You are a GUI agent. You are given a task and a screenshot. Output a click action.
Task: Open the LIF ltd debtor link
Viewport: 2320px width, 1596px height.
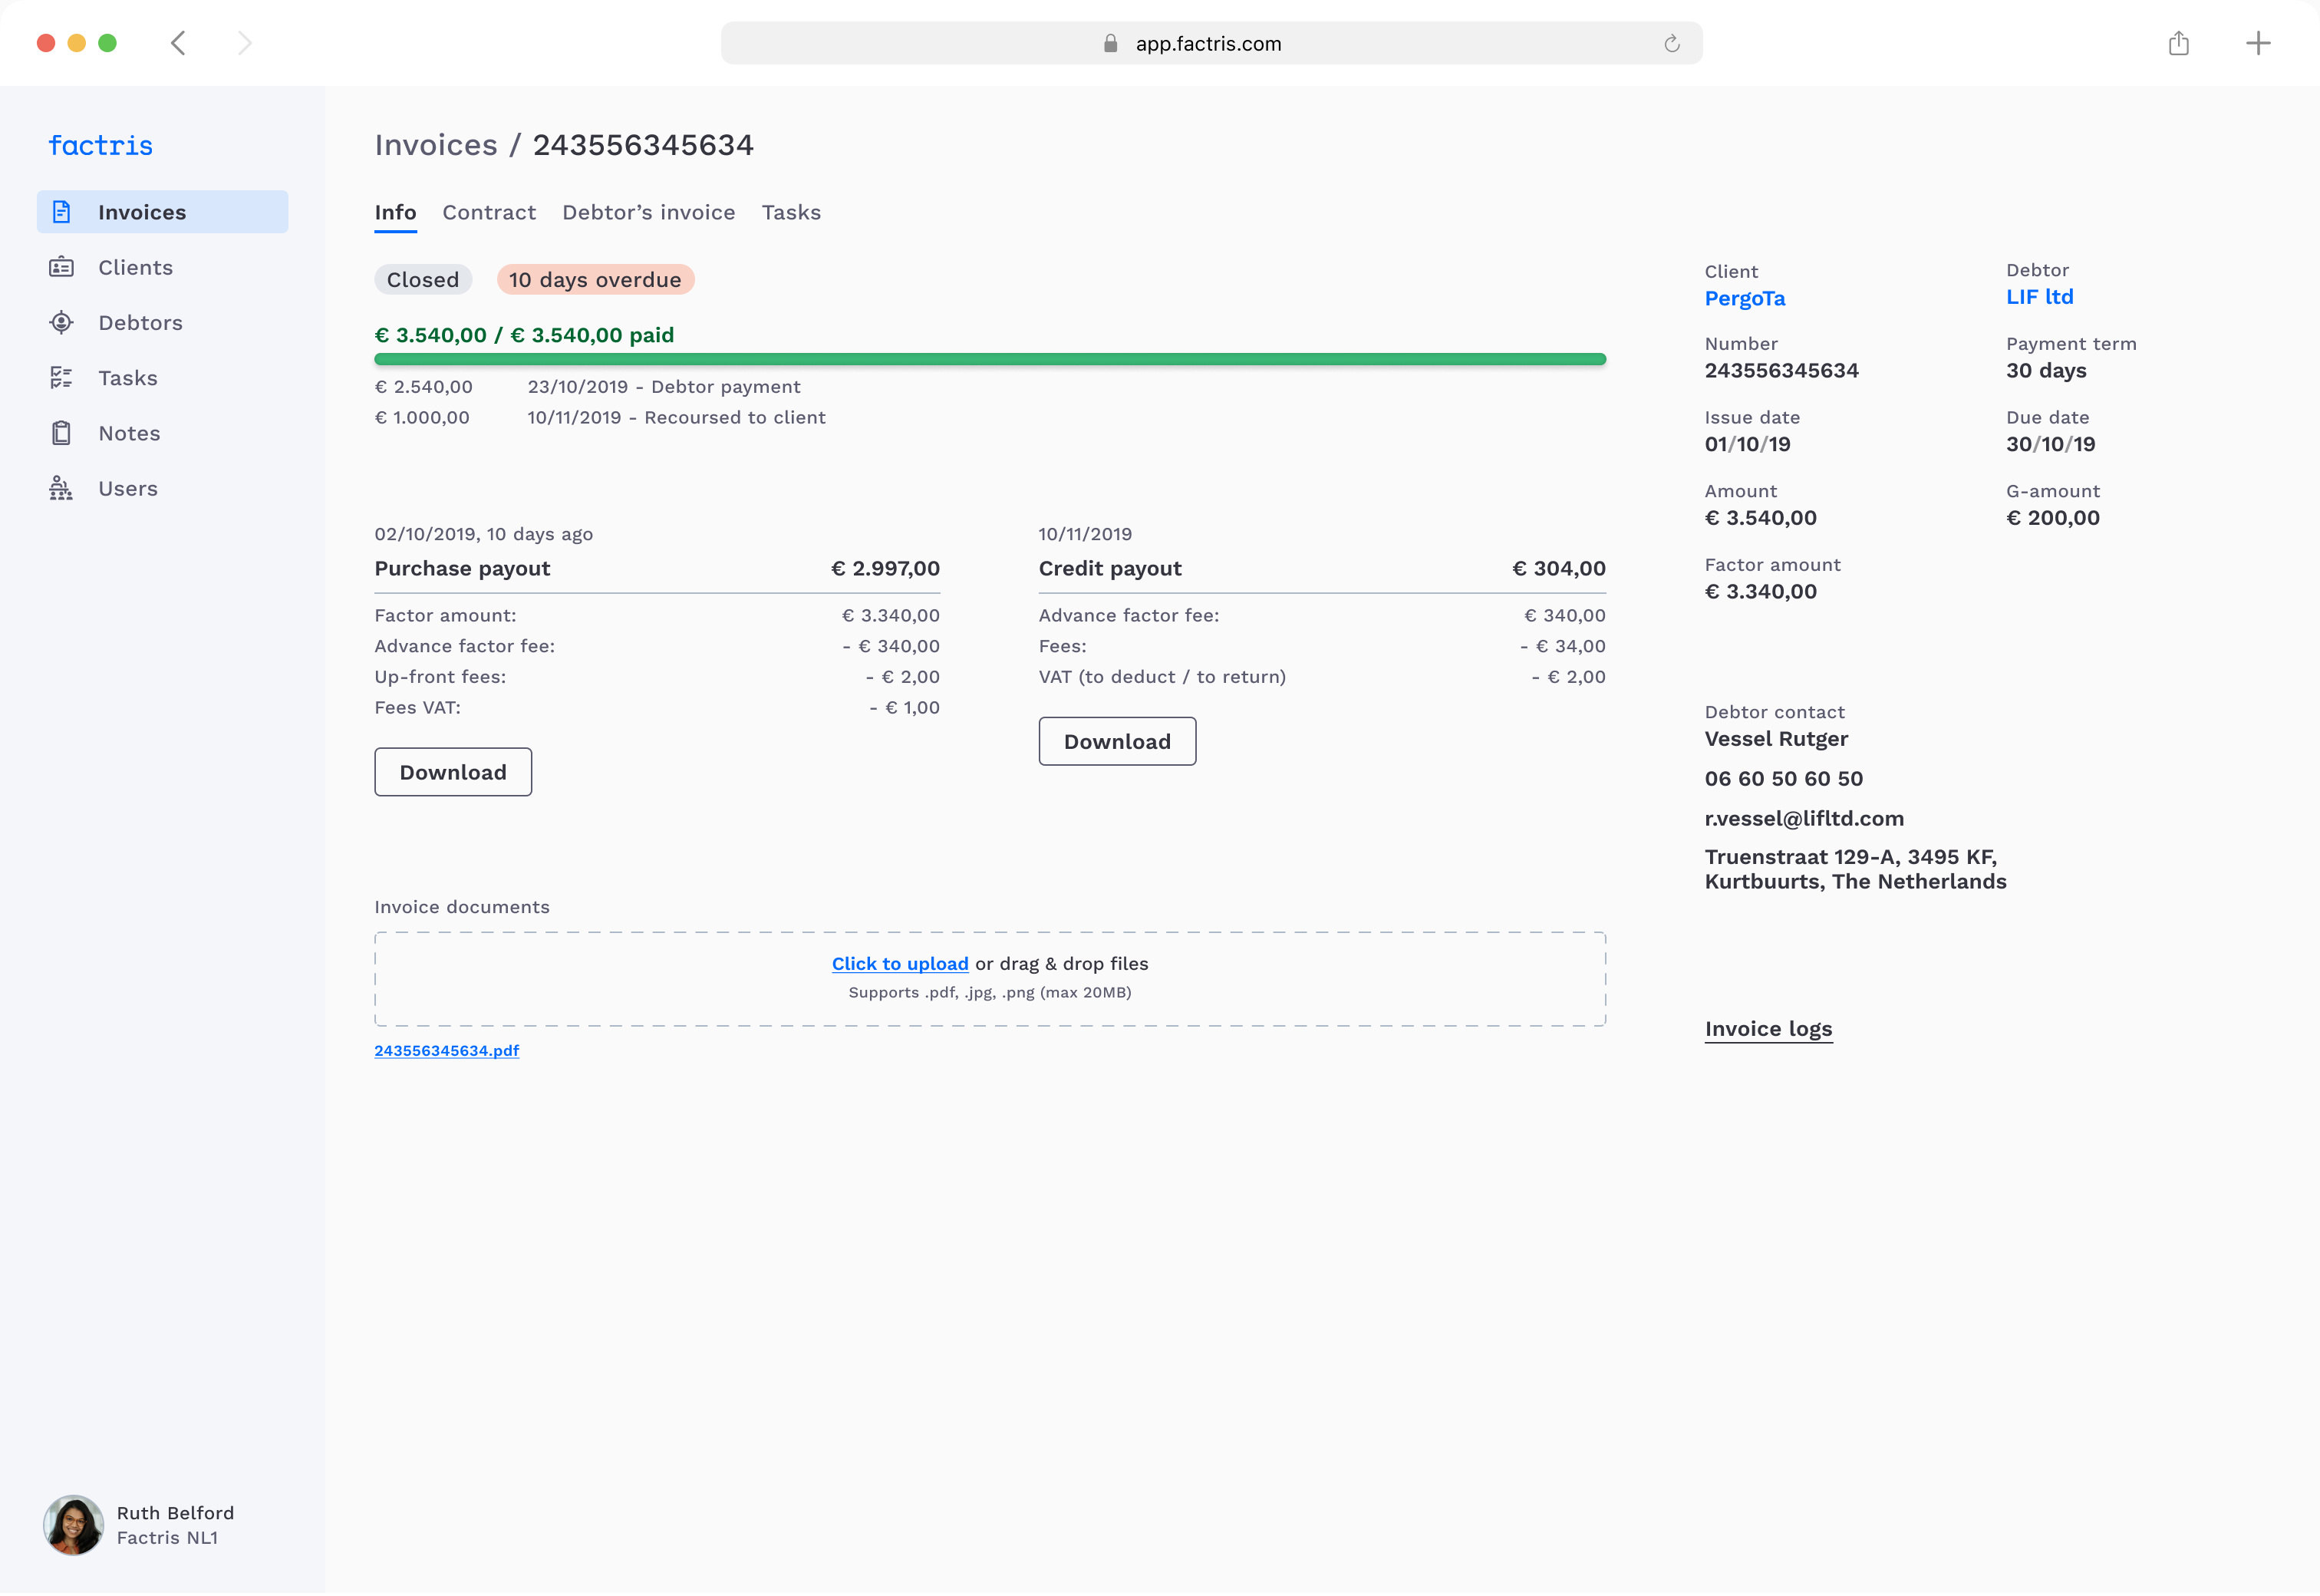tap(2039, 296)
